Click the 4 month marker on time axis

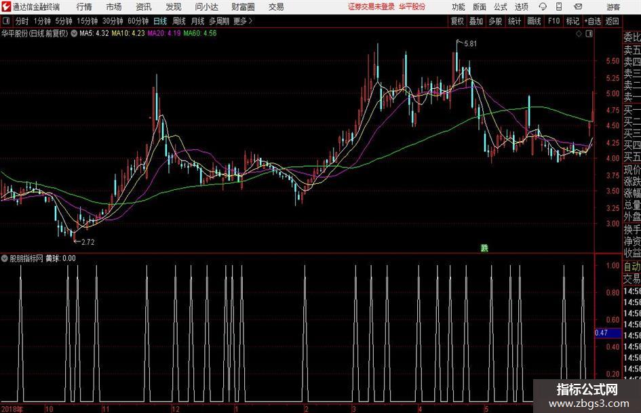(420, 409)
